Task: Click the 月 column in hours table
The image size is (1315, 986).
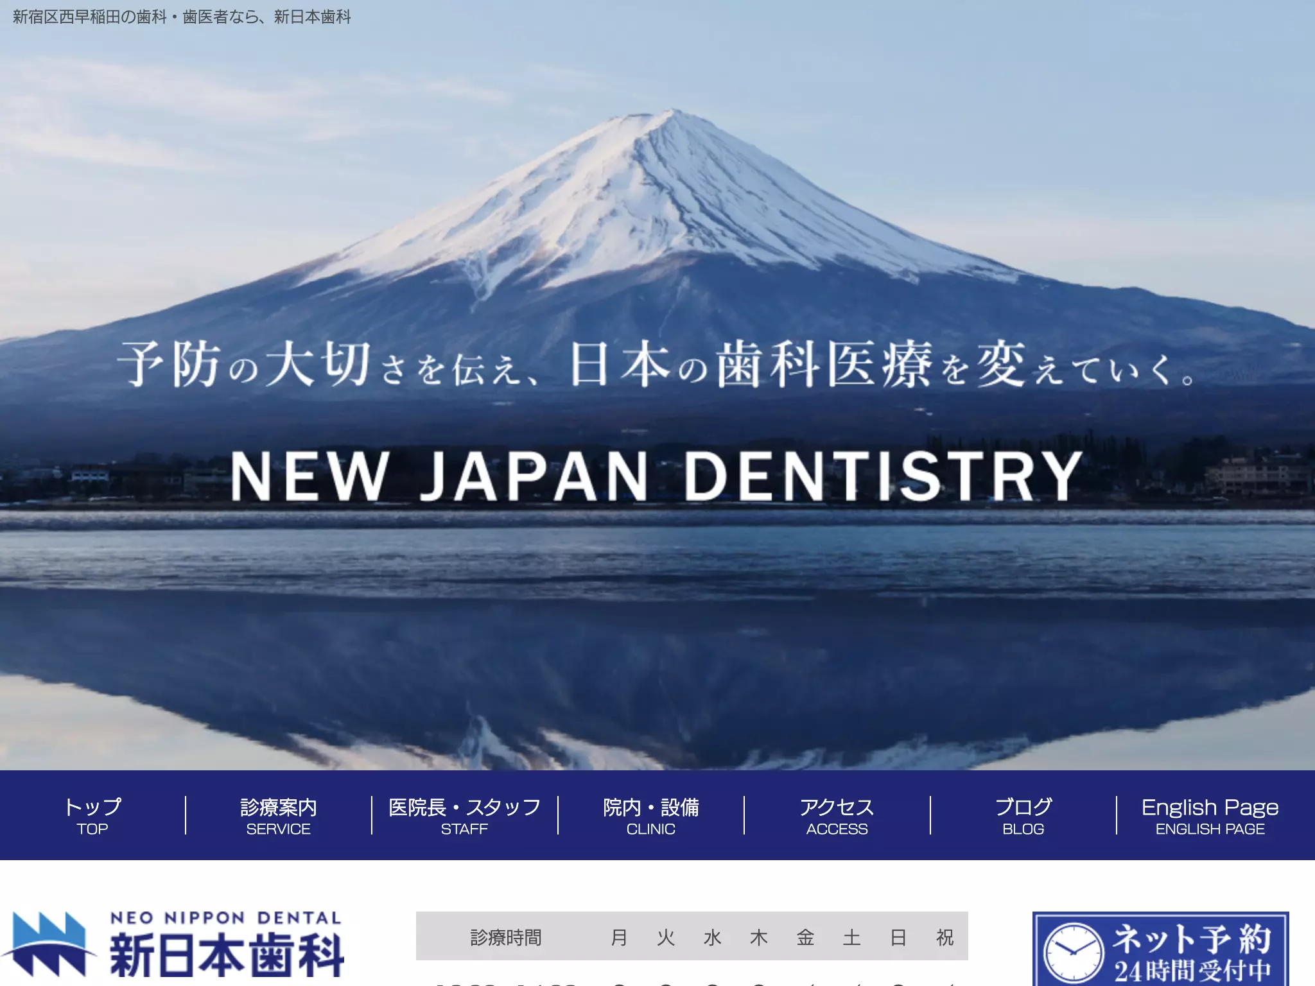Action: (619, 938)
